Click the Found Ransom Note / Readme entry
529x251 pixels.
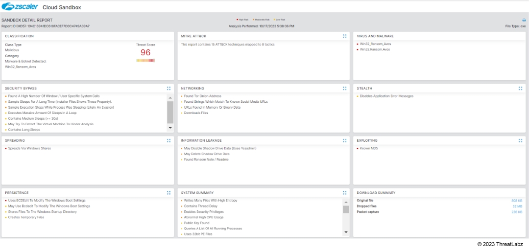click(x=206, y=160)
